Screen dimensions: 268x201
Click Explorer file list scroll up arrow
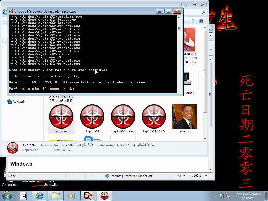pyautogui.click(x=205, y=27)
